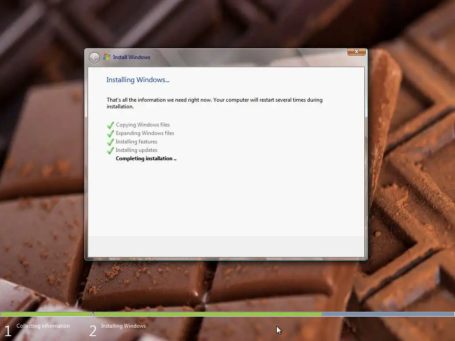Click the large number 1 stage indicator

[8, 331]
